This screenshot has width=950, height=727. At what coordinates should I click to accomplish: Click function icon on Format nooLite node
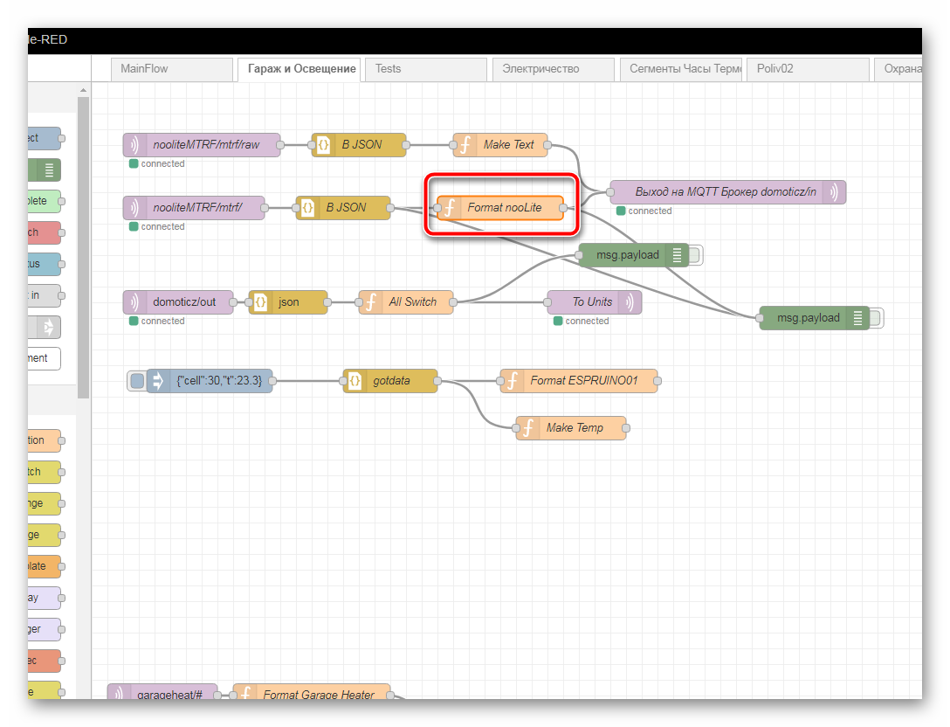point(449,208)
